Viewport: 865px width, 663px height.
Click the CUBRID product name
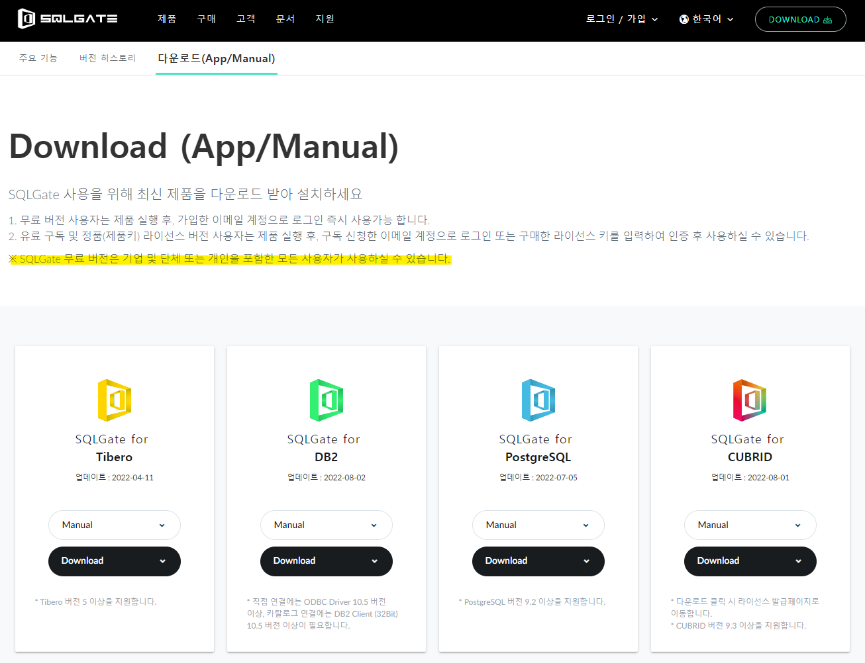click(x=750, y=457)
